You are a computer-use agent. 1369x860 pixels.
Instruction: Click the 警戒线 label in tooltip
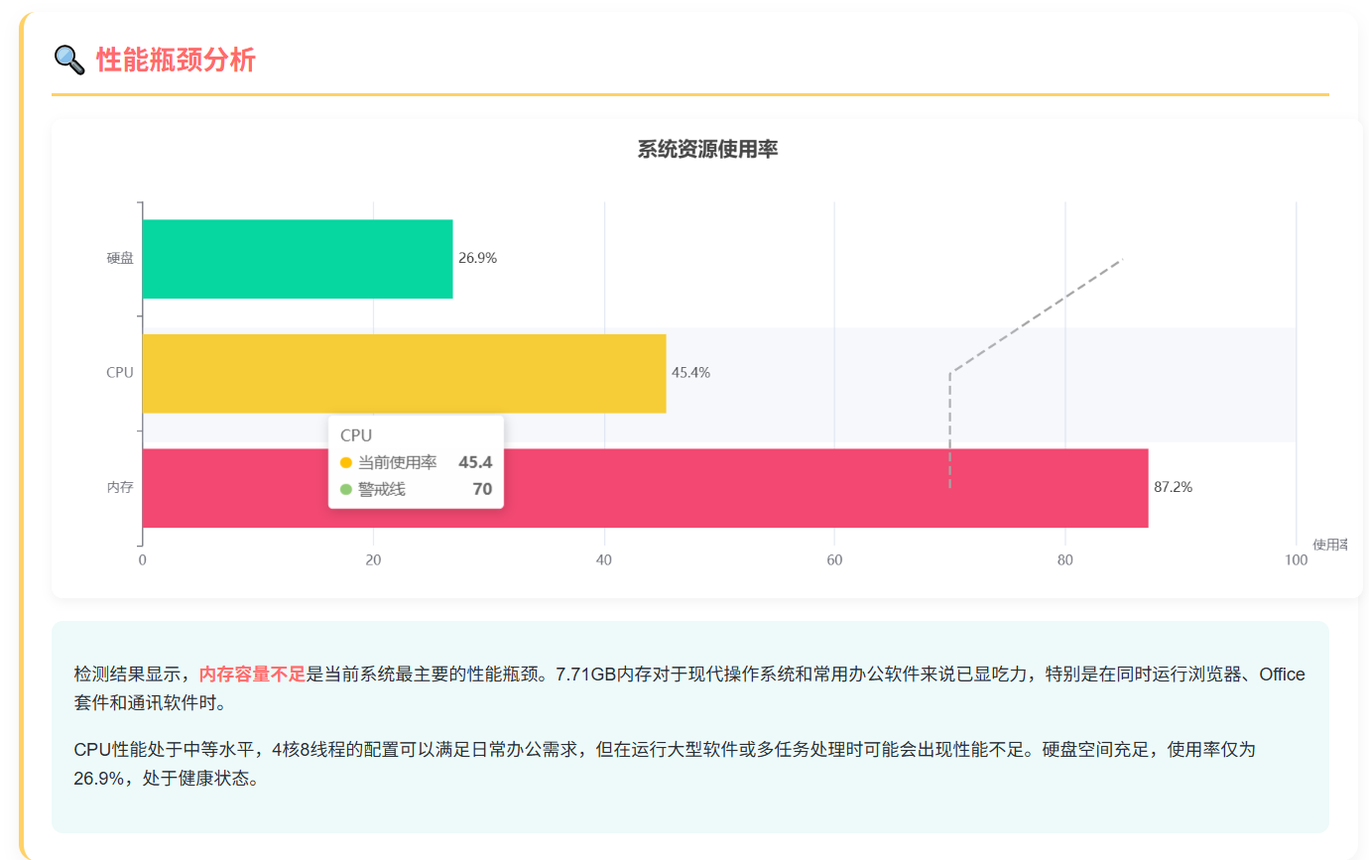(x=382, y=489)
